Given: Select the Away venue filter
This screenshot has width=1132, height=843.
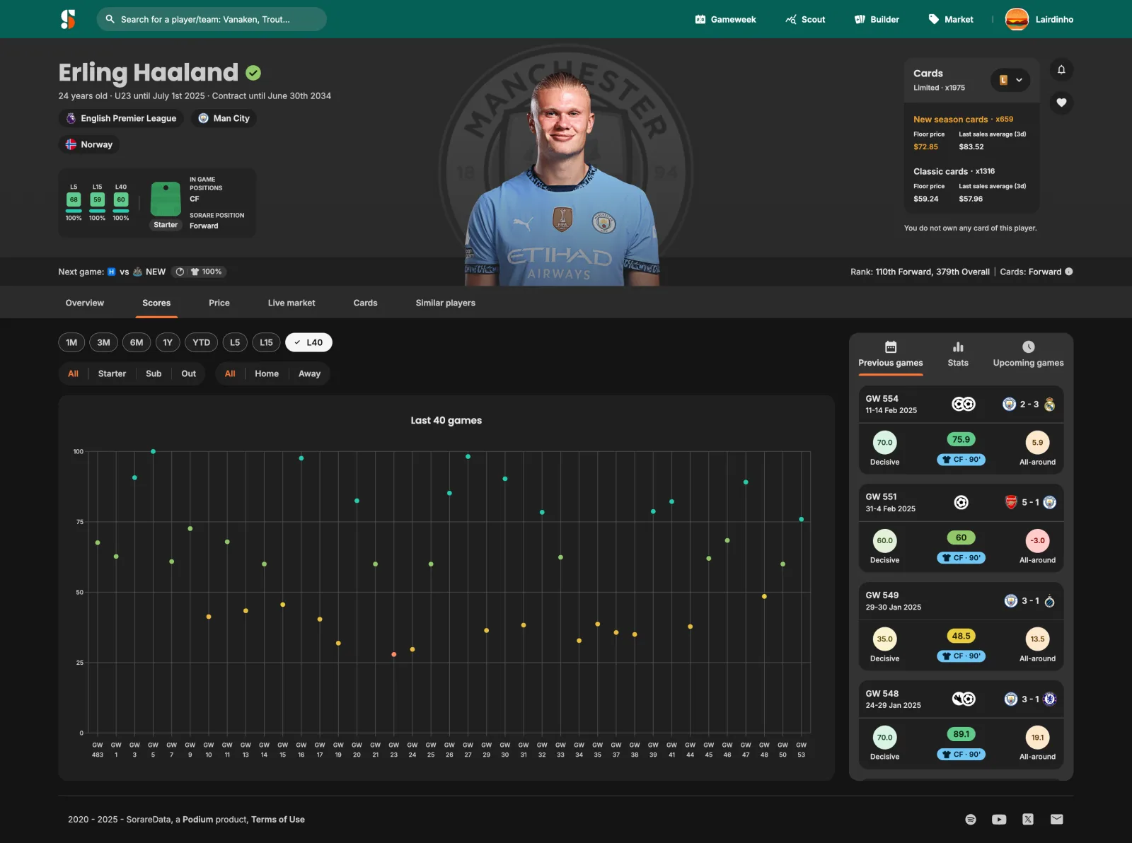Looking at the screenshot, I should click(x=309, y=373).
